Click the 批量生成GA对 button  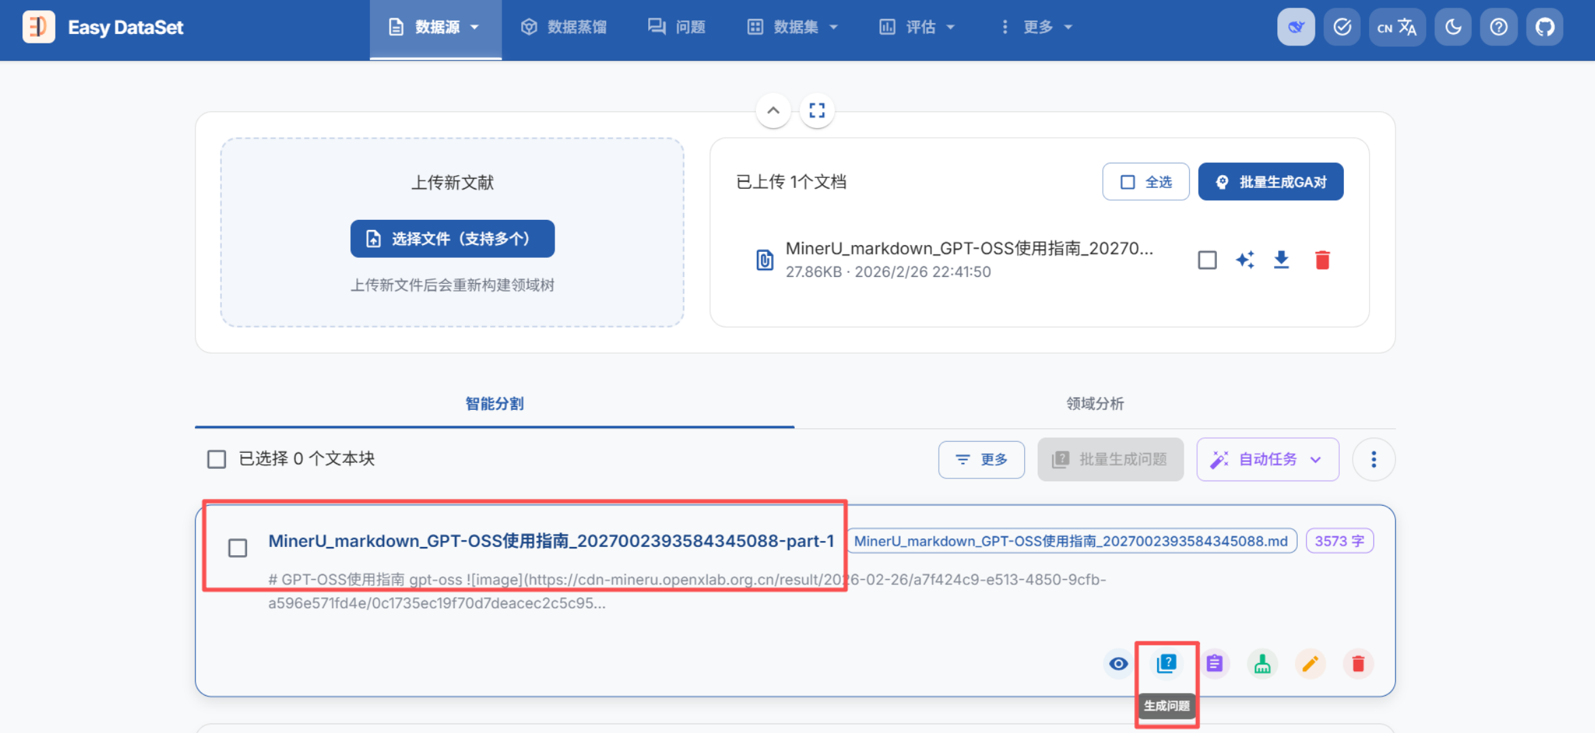(1271, 182)
